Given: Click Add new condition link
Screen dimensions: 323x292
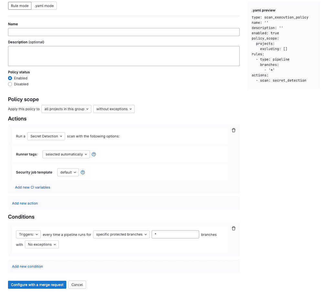Looking at the screenshot, I should coord(27,266).
